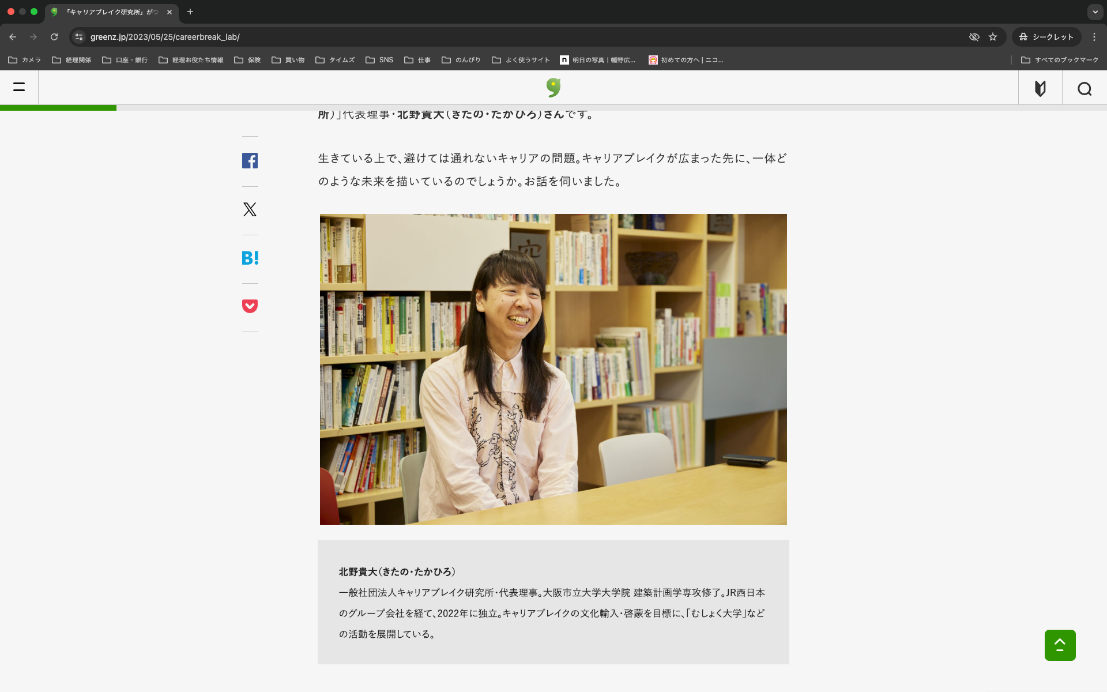Toggle tracking protection eye icon

(x=974, y=37)
